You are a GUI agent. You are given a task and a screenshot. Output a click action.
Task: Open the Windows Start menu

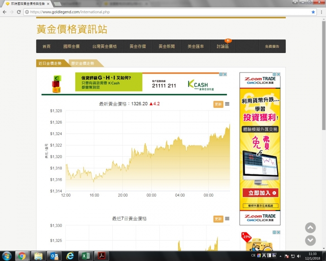point(7,256)
